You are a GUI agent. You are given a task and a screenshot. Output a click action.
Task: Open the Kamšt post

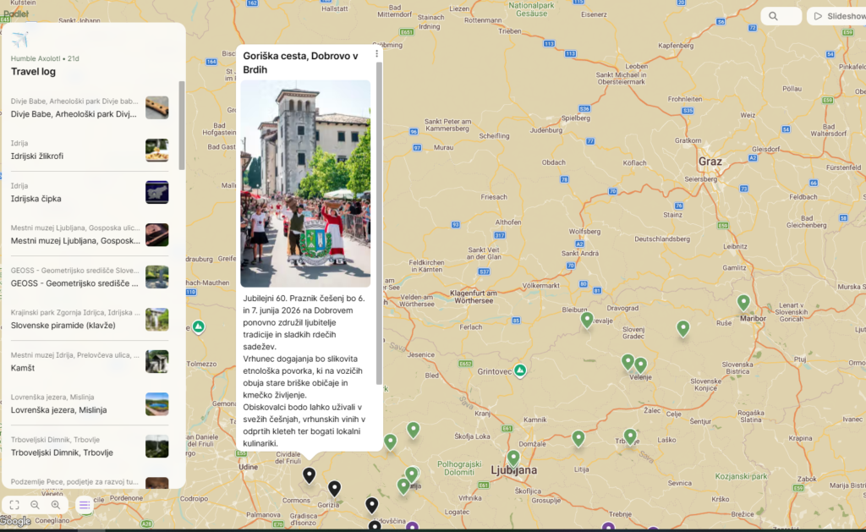coord(90,362)
